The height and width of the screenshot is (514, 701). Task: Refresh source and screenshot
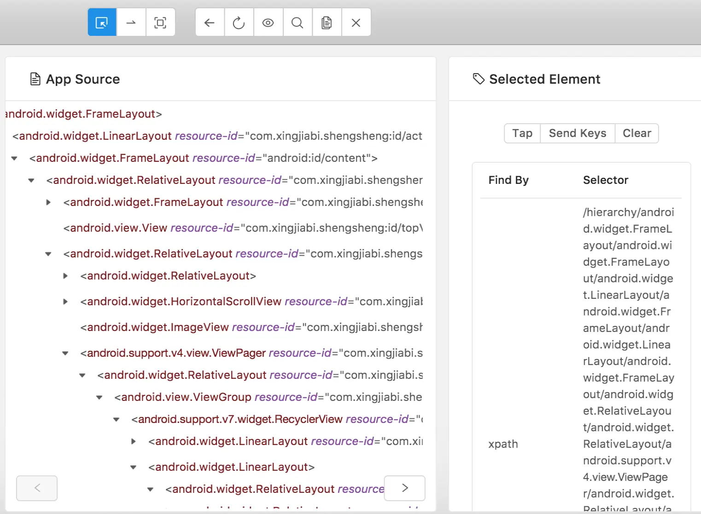click(x=239, y=23)
